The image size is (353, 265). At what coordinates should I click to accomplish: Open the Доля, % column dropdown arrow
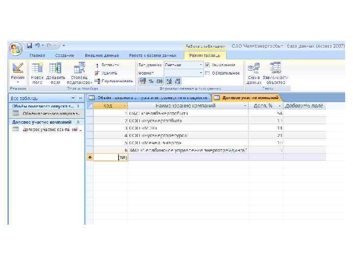tap(279, 106)
